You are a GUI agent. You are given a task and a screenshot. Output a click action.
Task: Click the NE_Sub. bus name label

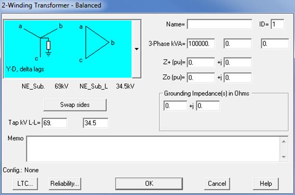pyautogui.click(x=33, y=86)
